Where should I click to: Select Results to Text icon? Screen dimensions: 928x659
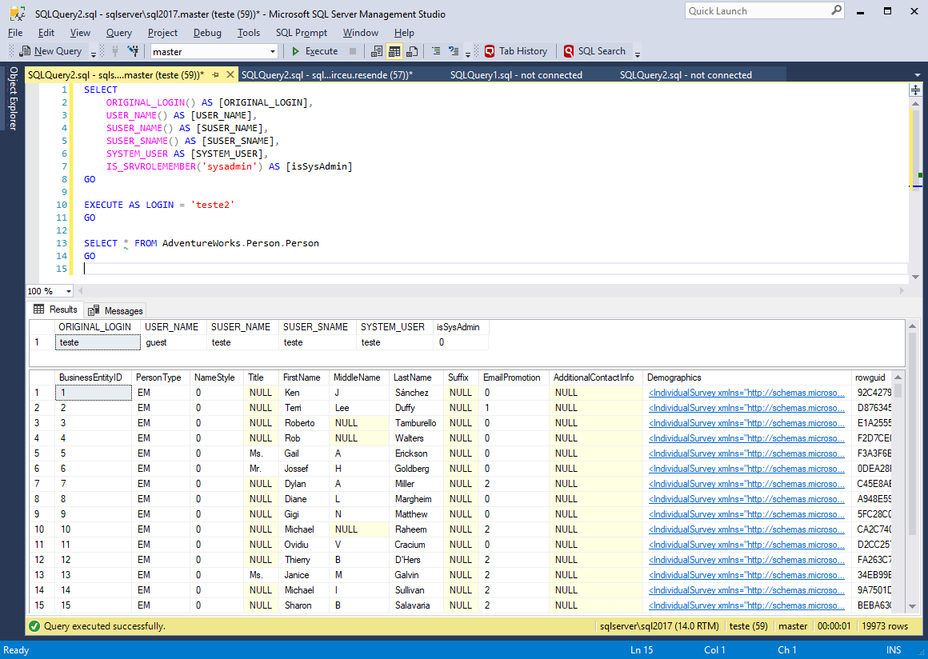pos(377,51)
